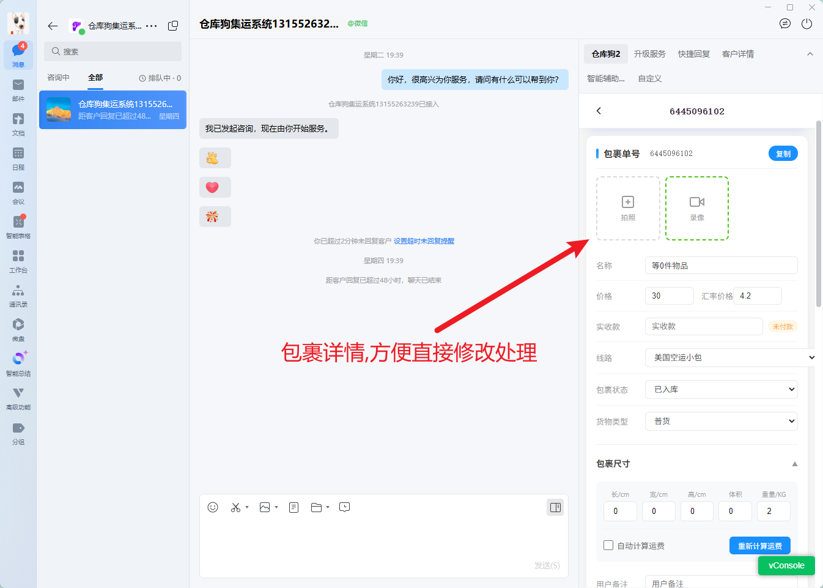Switch to the 自定义 tab
The image size is (823, 588).
point(650,78)
